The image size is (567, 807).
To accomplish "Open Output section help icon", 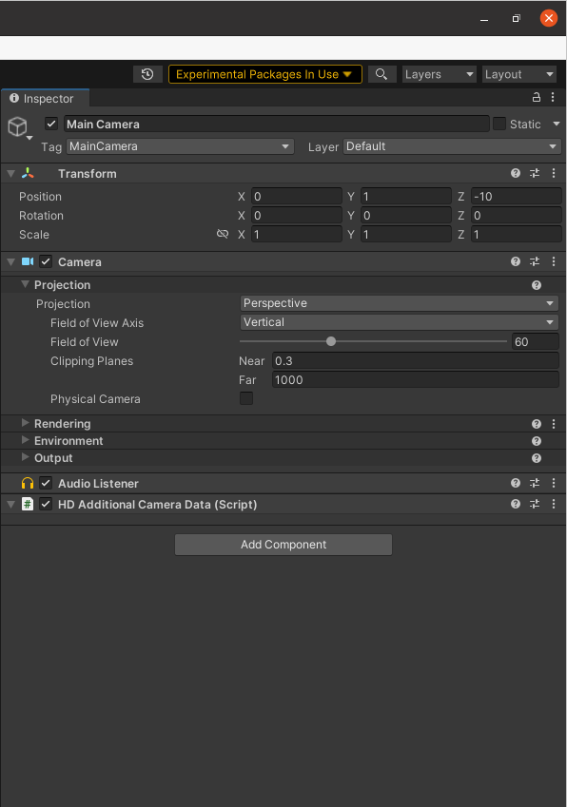I will point(537,458).
